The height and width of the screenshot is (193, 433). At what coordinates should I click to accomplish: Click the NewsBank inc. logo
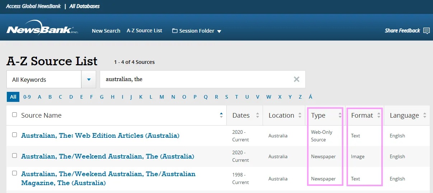[x=42, y=28]
